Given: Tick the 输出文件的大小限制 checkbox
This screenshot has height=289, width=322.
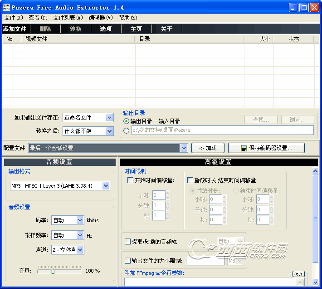Looking at the screenshot, I should [x=127, y=261].
